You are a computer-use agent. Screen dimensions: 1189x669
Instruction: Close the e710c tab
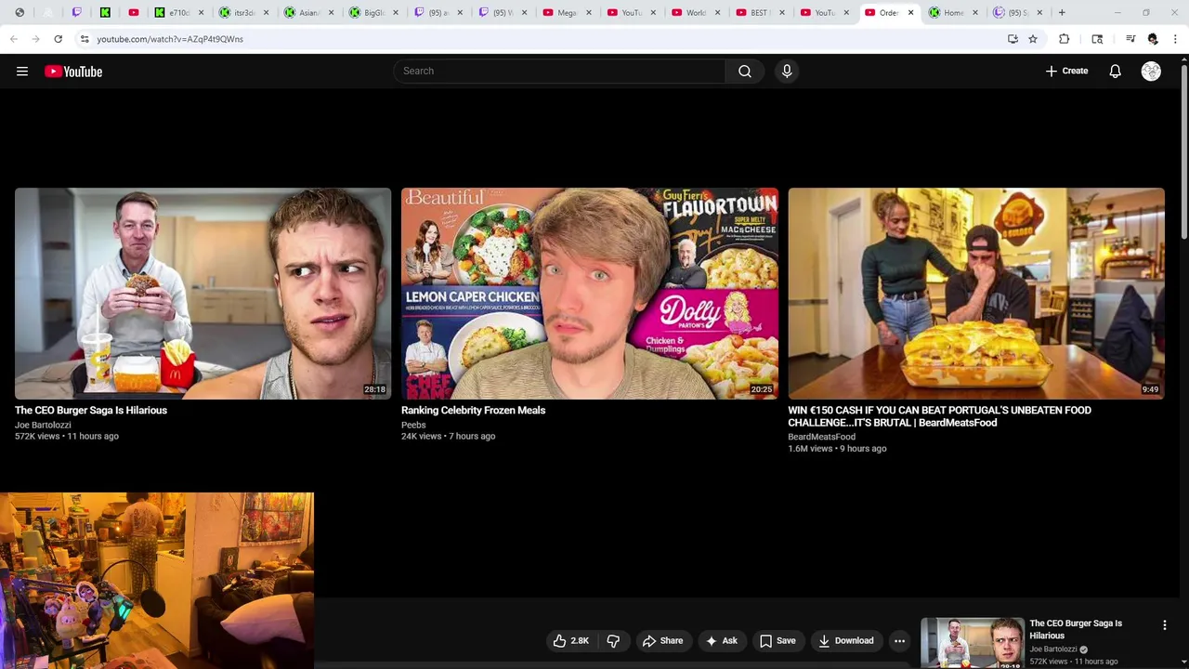[x=201, y=13]
